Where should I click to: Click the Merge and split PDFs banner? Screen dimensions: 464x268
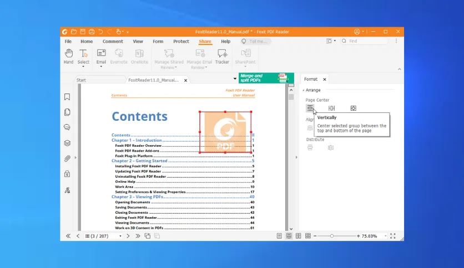[x=266, y=78]
